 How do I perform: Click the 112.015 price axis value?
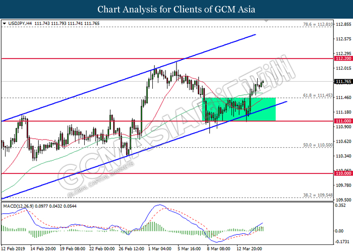[x=343, y=68]
